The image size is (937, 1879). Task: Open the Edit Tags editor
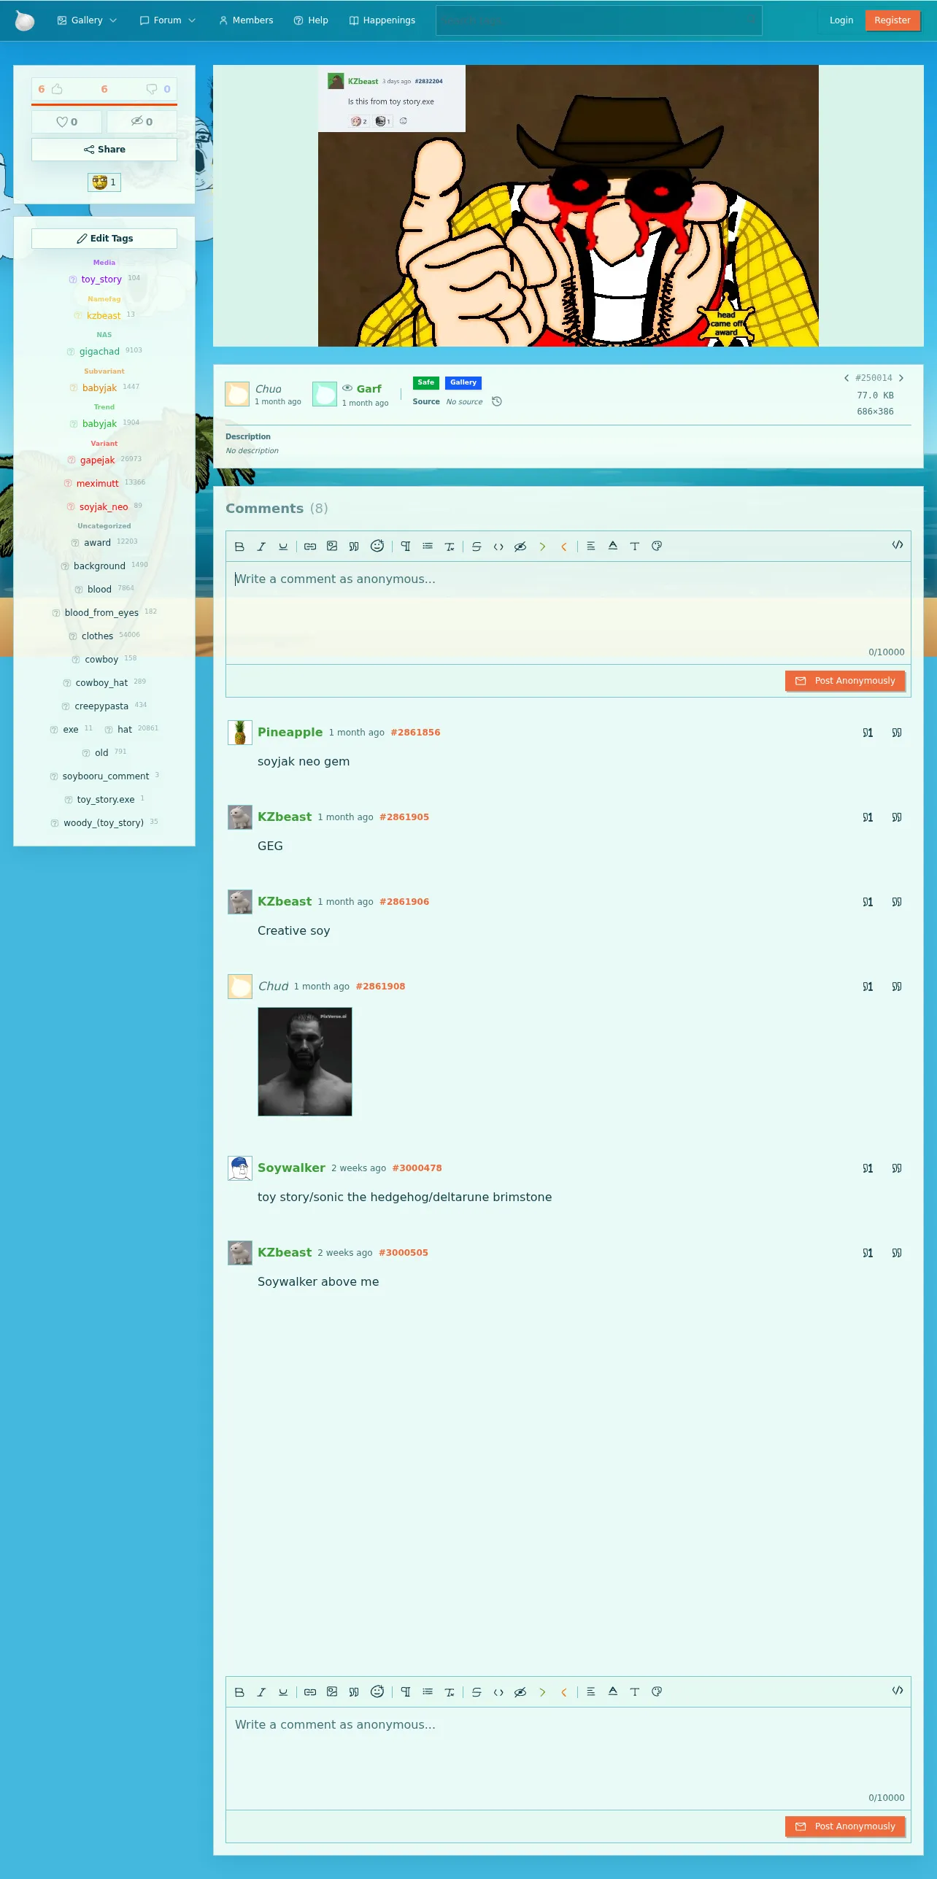[x=104, y=239]
